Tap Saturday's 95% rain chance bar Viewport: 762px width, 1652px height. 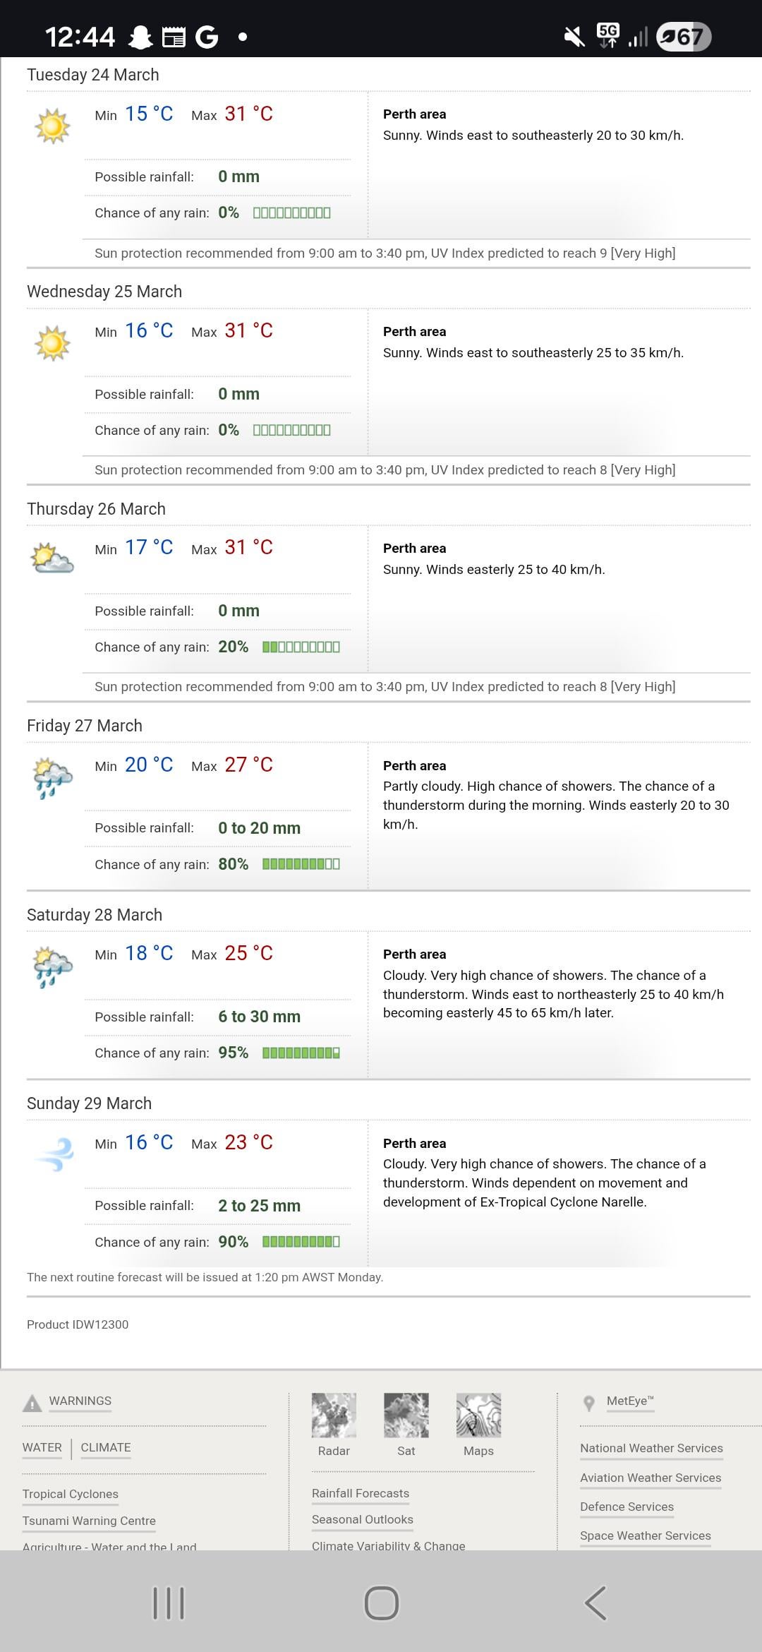coord(301,1053)
